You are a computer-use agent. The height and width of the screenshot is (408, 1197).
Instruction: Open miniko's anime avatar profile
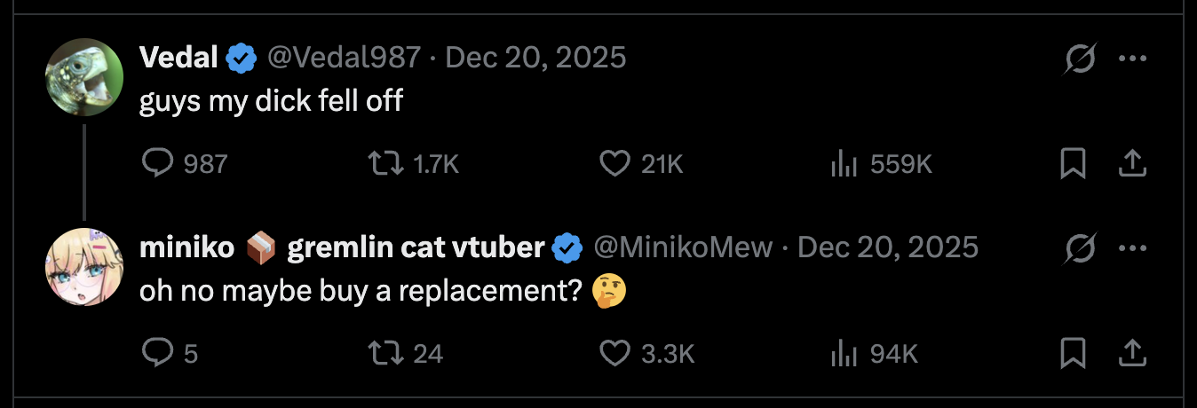pos(83,266)
